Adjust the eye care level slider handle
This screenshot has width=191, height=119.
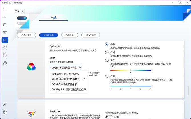coord(131,86)
